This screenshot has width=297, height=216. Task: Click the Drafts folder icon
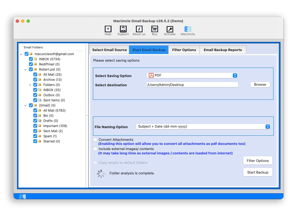coord(40,121)
